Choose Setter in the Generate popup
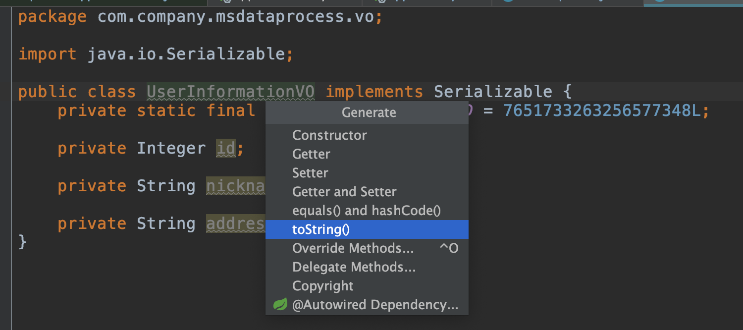Viewport: 743px width, 330px height. [x=310, y=172]
